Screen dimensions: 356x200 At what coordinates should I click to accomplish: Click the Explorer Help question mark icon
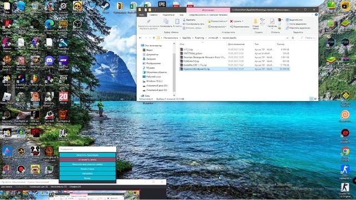coord(316,15)
